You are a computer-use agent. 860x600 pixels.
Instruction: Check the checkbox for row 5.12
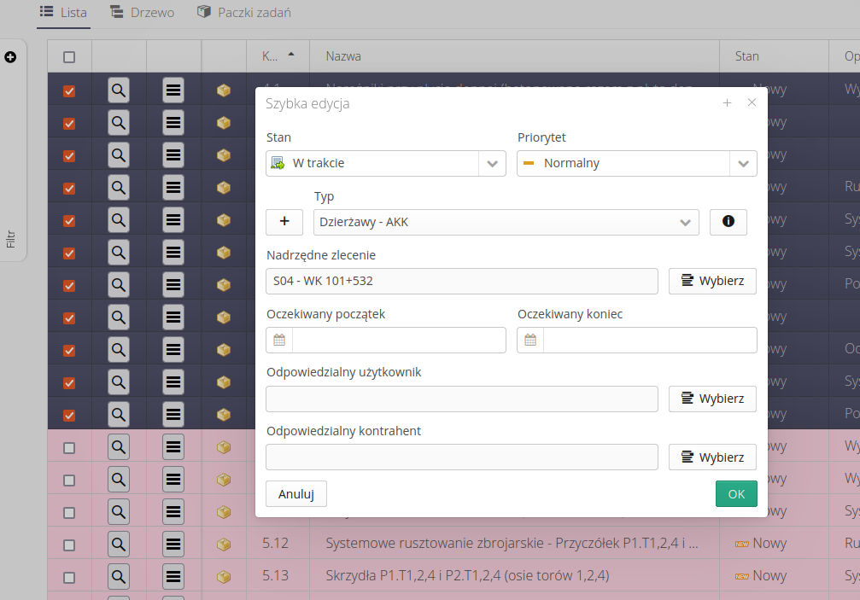[x=68, y=543]
